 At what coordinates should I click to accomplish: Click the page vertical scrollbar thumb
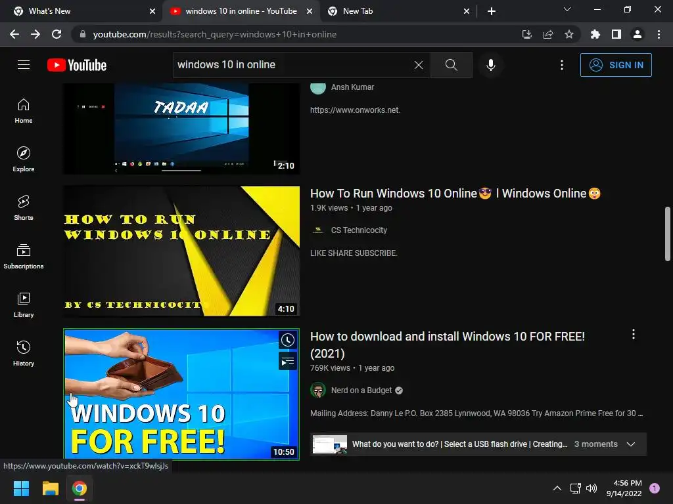coord(668,234)
